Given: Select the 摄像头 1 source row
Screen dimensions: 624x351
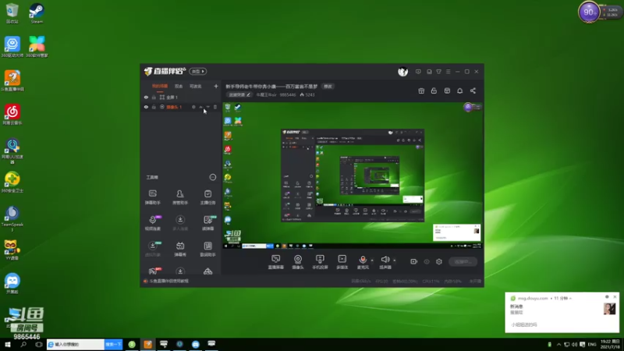Looking at the screenshot, I should 181,107.
